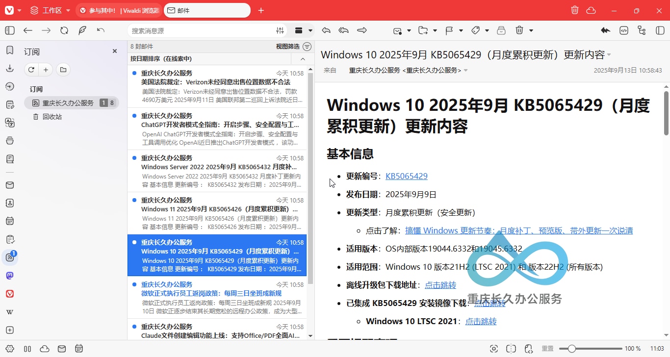
Task: Open the KB5065429 update number link
Action: [407, 176]
